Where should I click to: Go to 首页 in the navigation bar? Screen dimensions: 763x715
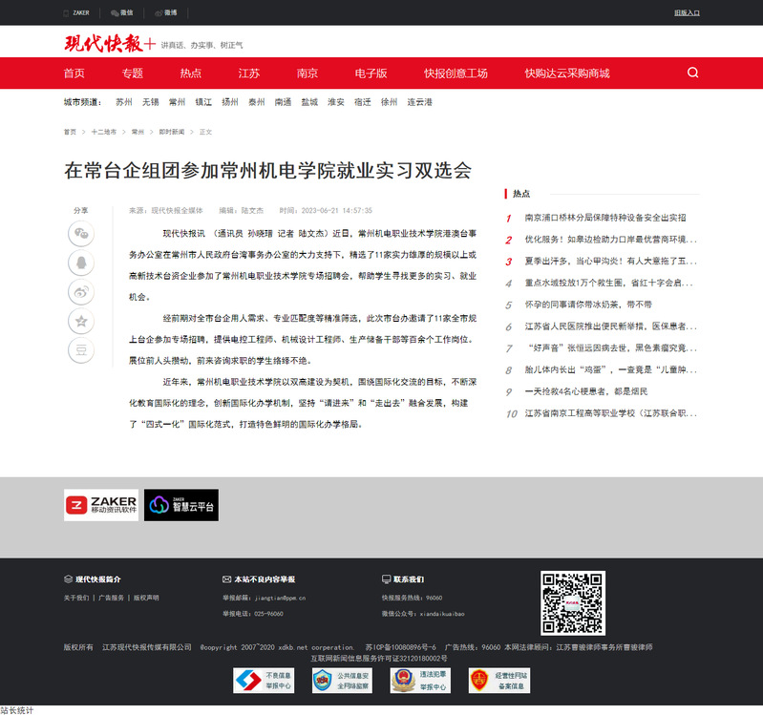(74, 74)
